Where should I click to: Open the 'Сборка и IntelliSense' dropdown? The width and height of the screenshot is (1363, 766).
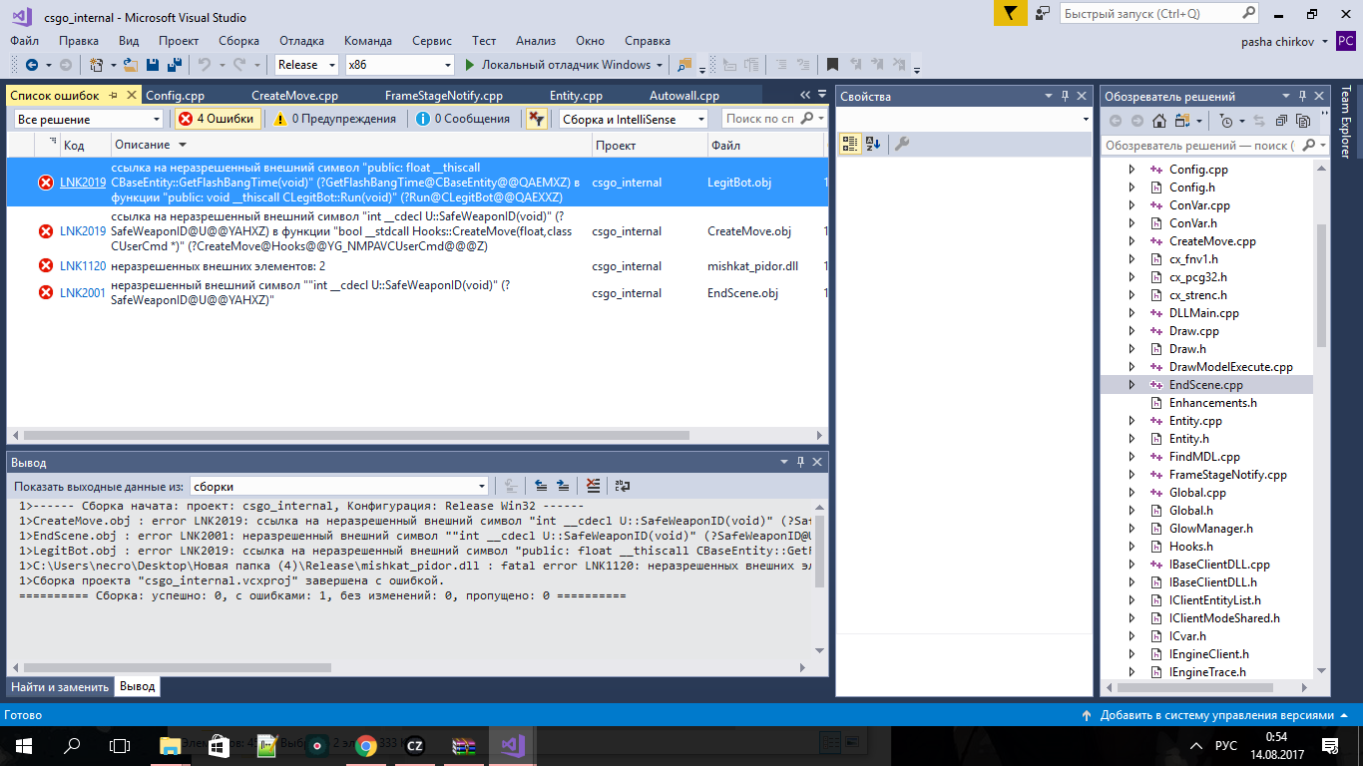pyautogui.click(x=634, y=119)
